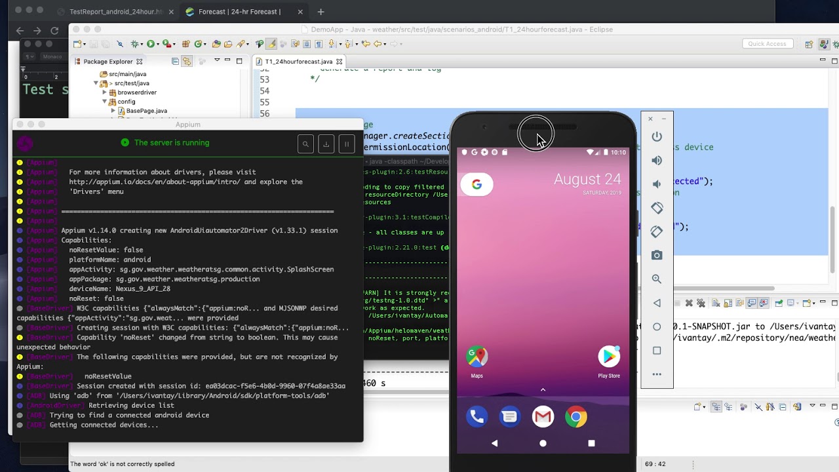The height and width of the screenshot is (472, 839).
Task: Expand BasePage.java node
Action: (113, 111)
